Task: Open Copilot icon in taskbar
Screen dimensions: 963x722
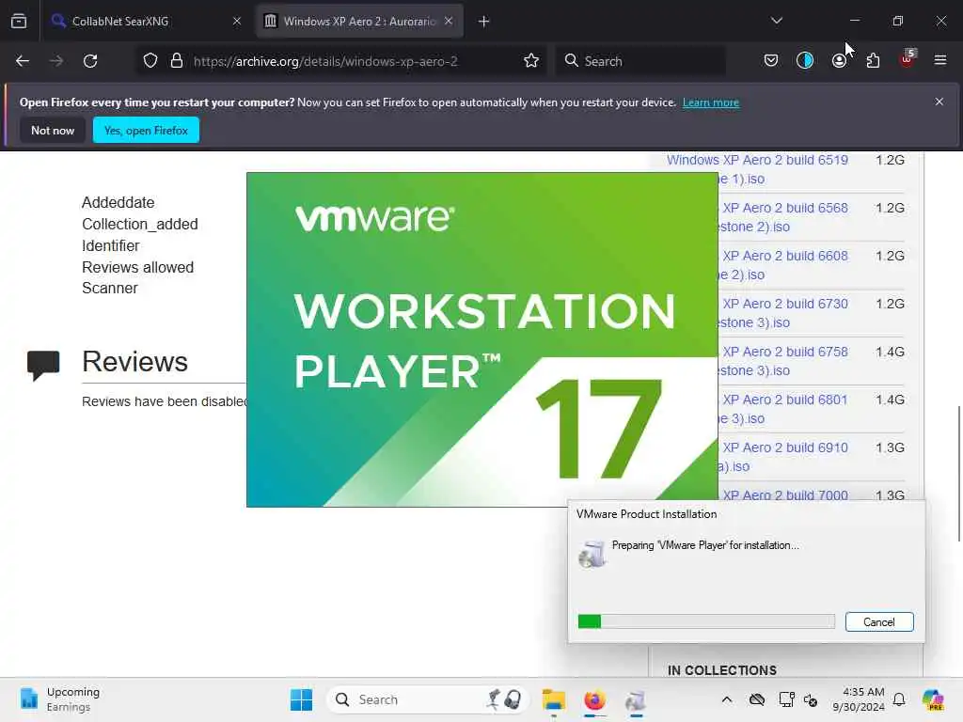Action: [933, 699]
